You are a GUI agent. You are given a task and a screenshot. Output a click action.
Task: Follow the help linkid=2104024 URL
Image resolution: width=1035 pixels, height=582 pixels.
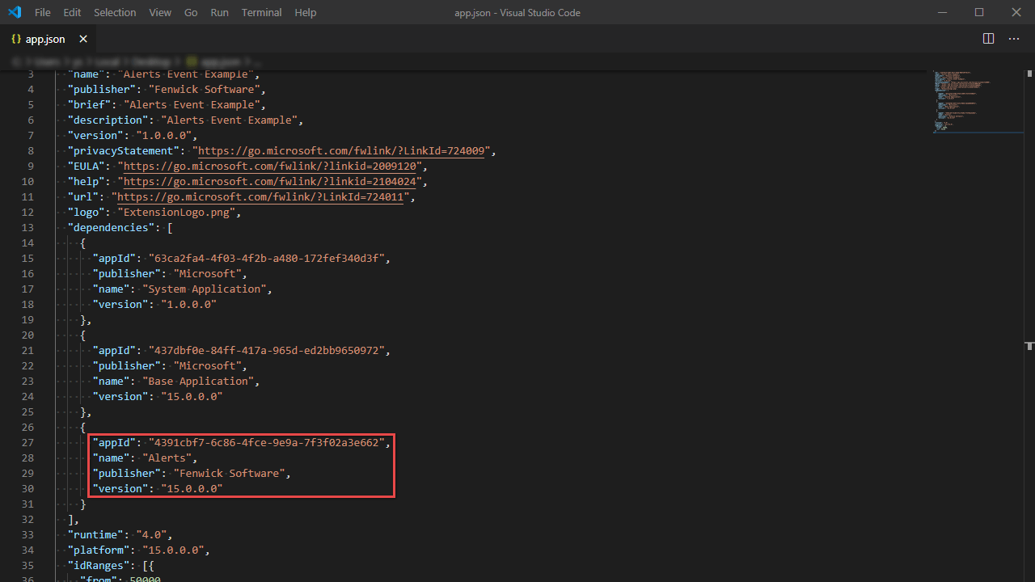coord(270,182)
